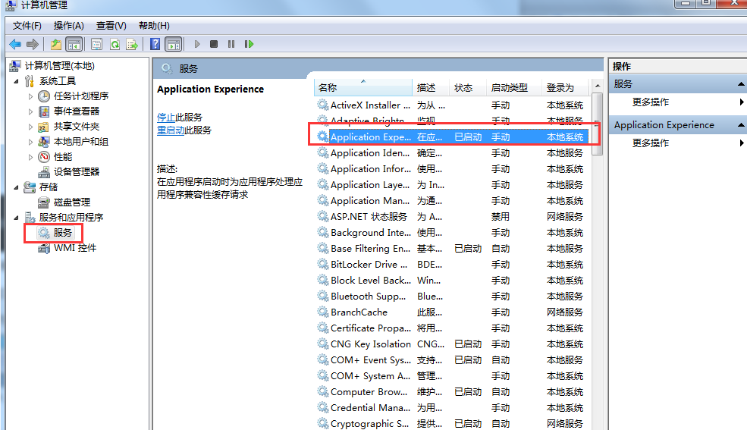Toggle the Show/Hide Console Tree button
This screenshot has height=430, width=747.
tap(74, 44)
